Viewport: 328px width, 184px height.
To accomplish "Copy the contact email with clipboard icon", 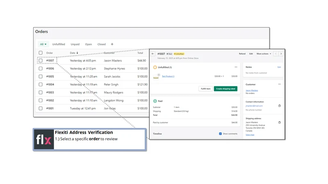I will coord(280,106).
